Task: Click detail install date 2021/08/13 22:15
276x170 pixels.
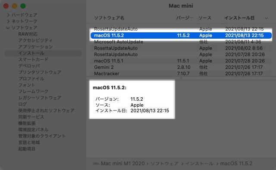Action: tap(150, 111)
